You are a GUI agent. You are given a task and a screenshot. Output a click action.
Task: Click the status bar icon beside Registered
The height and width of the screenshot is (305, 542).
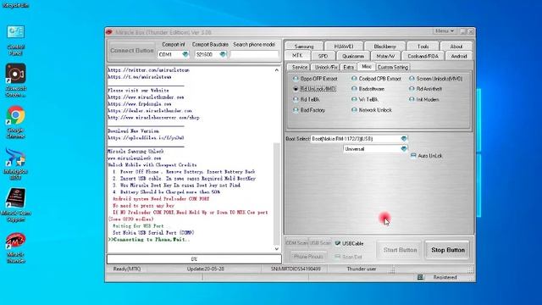[x=420, y=277]
